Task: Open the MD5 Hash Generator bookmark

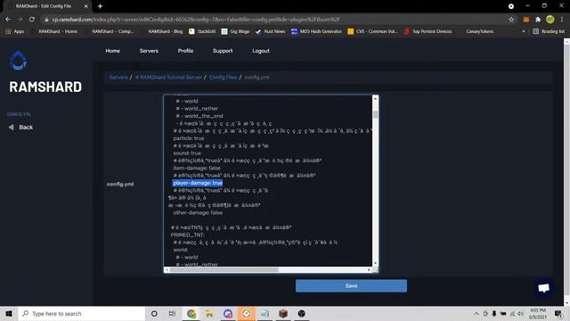Action: pyautogui.click(x=317, y=31)
